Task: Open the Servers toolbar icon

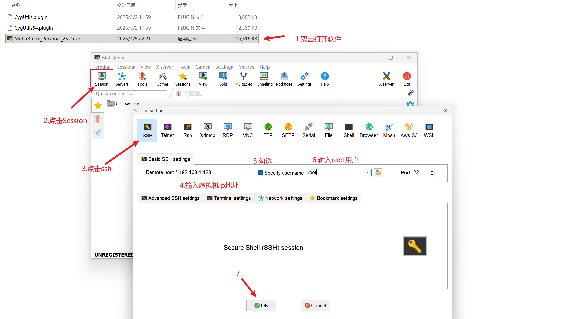Action: [122, 79]
